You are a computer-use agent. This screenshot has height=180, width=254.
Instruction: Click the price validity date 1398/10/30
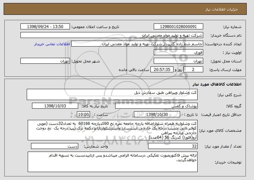[x=157, y=115]
